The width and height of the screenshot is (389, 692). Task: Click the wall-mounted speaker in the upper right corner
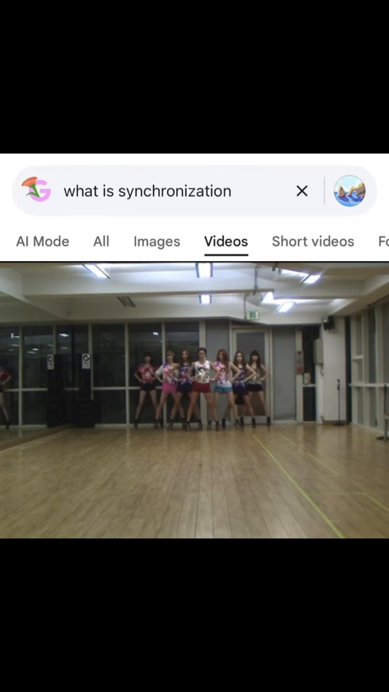(x=328, y=323)
